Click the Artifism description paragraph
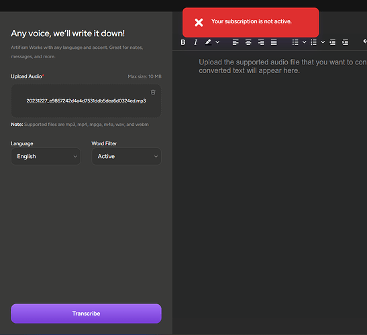Image resolution: width=367 pixels, height=335 pixels. pos(77,52)
